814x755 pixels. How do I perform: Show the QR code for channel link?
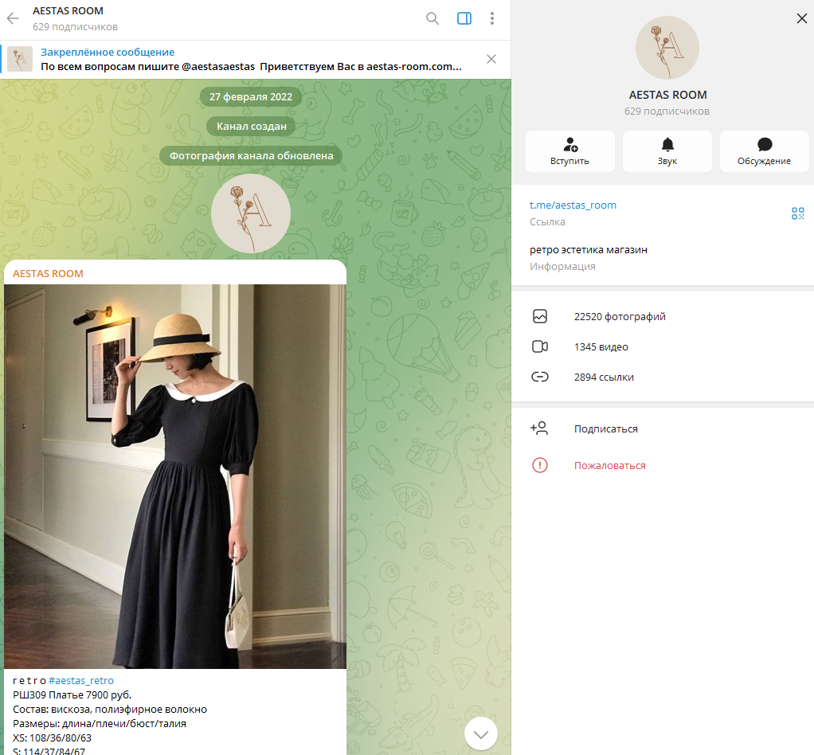[x=797, y=213]
